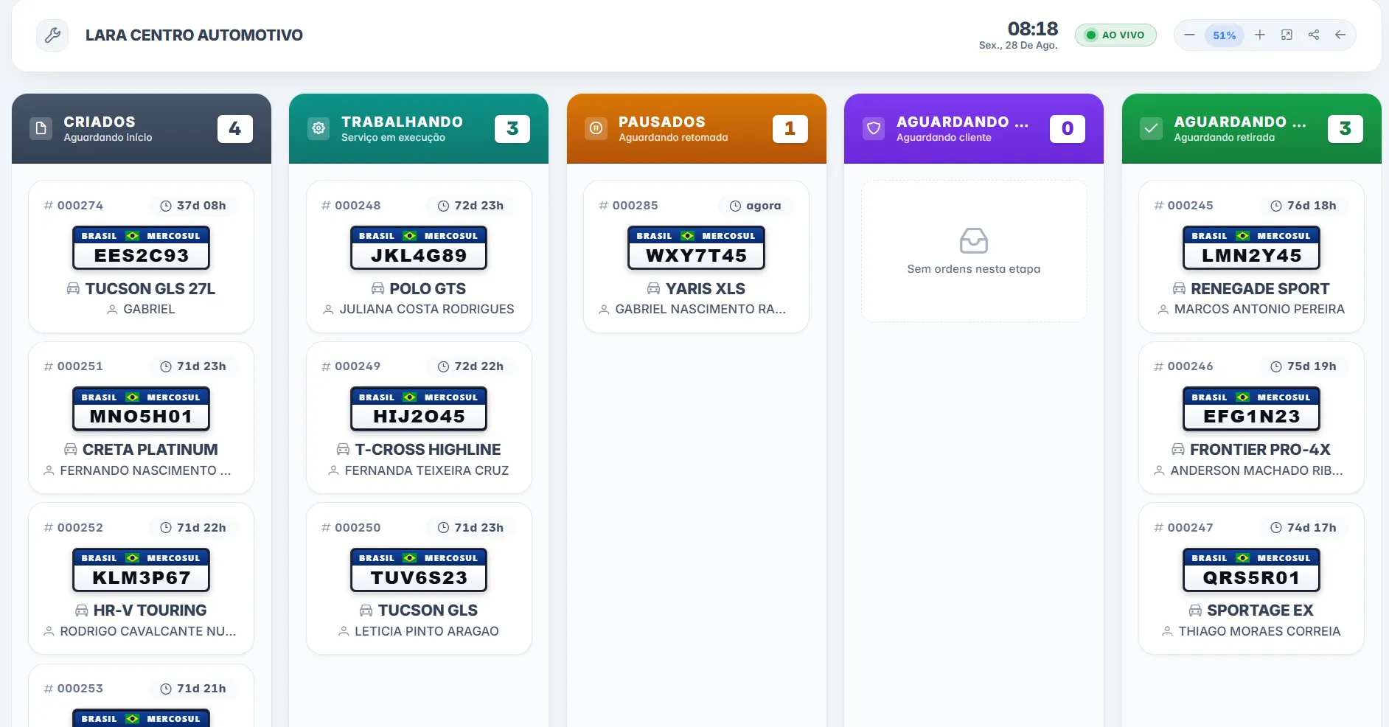
Task: Click CRETA PLATINUM vehicle name
Action: point(150,450)
